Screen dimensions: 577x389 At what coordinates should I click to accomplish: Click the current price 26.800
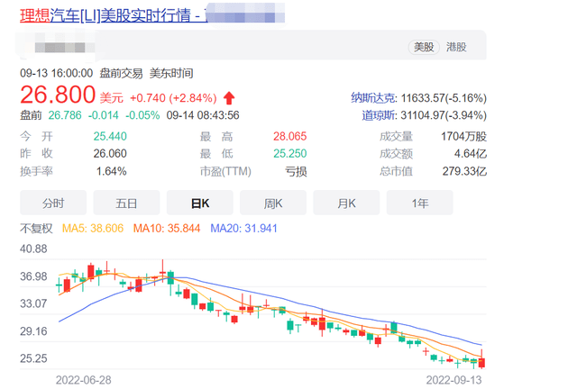click(58, 95)
